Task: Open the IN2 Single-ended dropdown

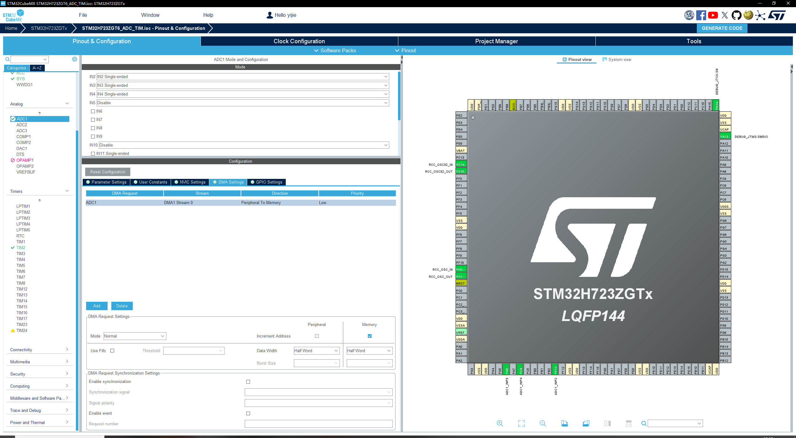Action: [x=243, y=77]
